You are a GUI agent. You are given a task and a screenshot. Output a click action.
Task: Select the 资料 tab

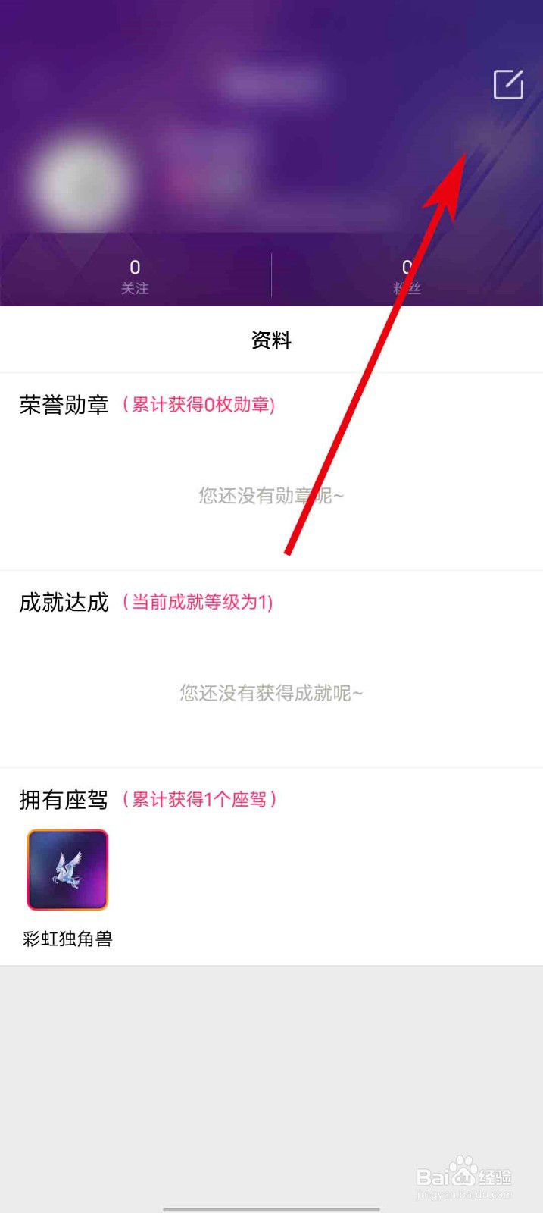pos(271,340)
